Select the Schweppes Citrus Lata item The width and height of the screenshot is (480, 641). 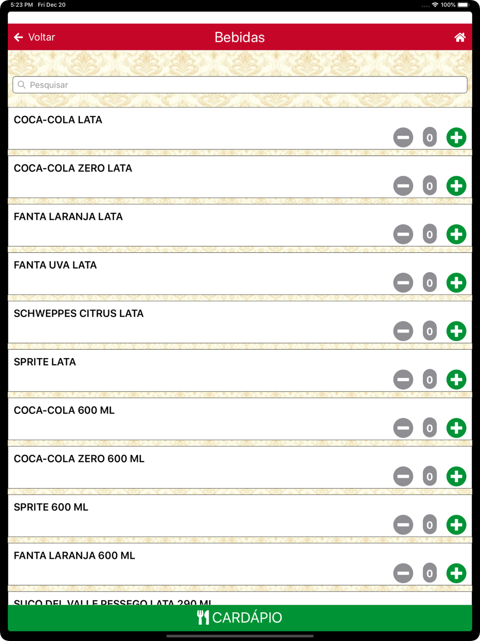pyautogui.click(x=79, y=314)
